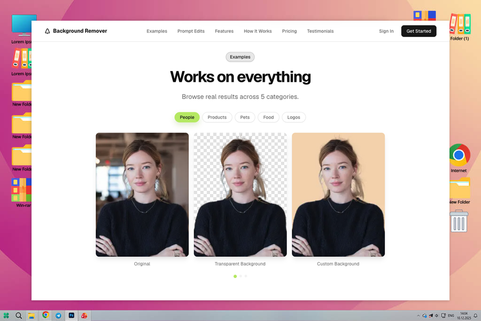The image size is (481, 321).
Task: Click the 'Custom Background' caption
Action: (338, 264)
